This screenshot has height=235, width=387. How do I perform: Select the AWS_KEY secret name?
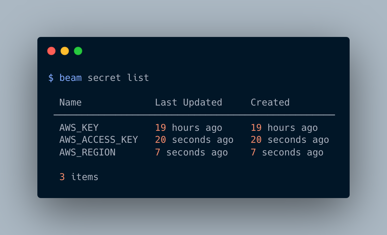(79, 128)
